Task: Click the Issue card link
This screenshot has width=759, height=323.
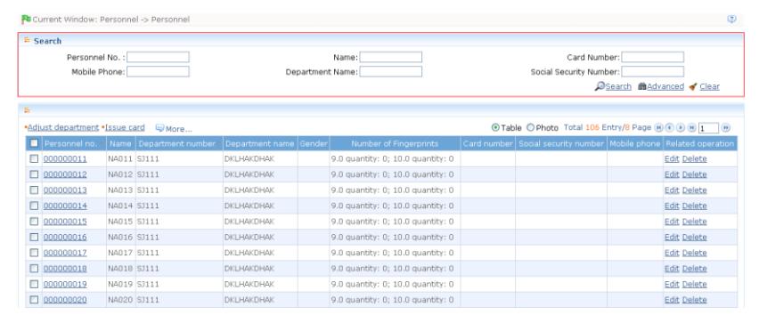Action: 125,127
